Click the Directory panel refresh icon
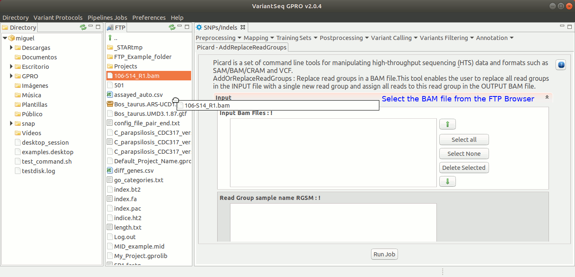Image resolution: width=575 pixels, height=277 pixels. pos(83,27)
